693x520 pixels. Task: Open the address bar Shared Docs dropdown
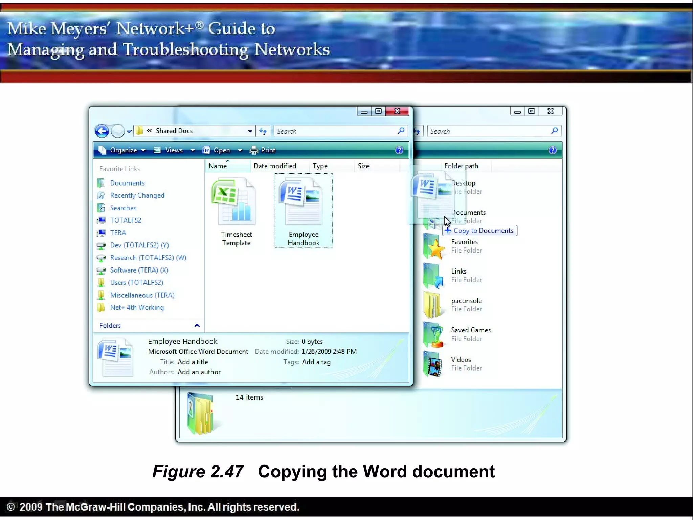pos(250,131)
